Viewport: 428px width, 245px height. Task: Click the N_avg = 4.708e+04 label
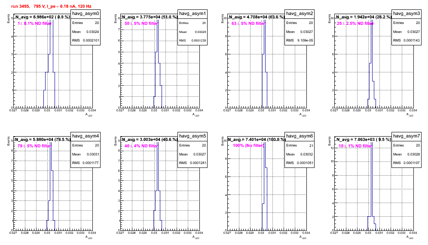click(257, 17)
